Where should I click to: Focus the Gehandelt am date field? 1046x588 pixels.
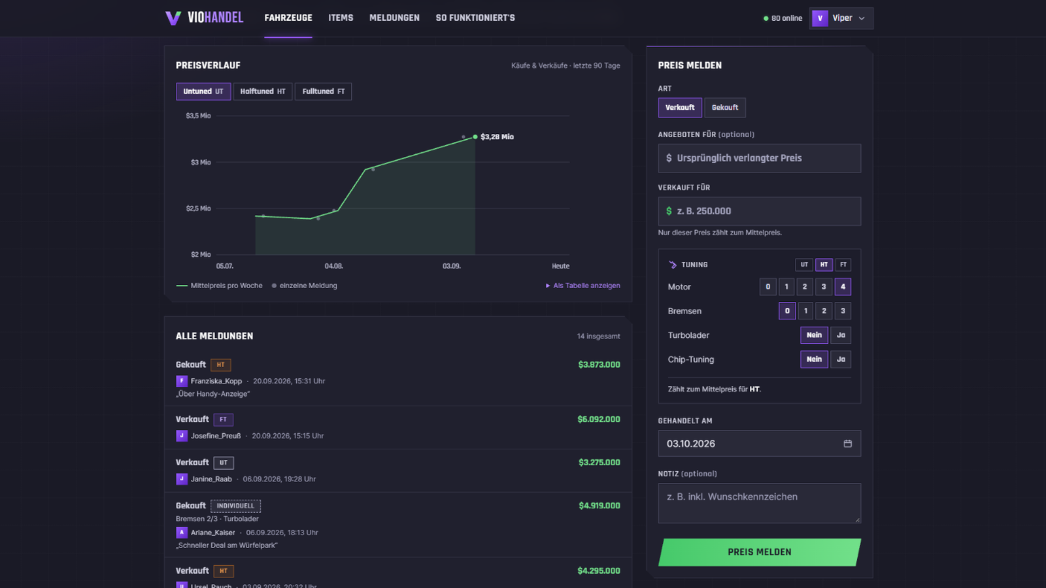pyautogui.click(x=760, y=444)
